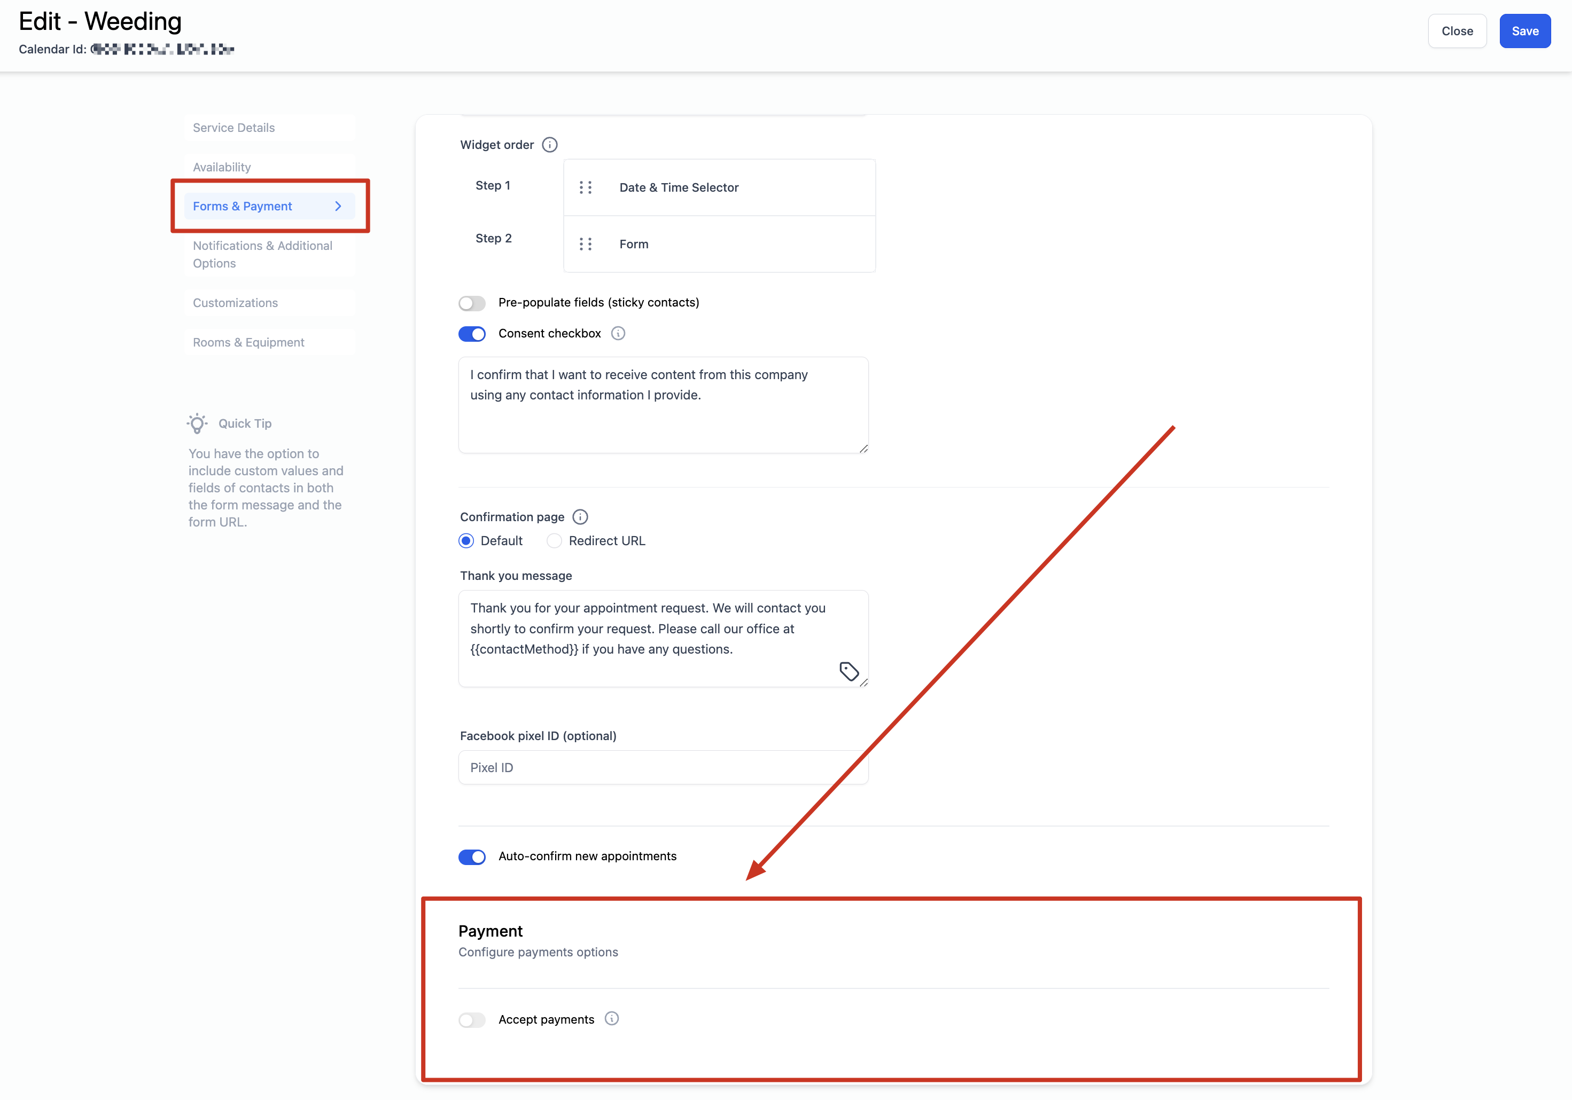
Task: Click chevron arrow on Forms & Payment
Action: pyautogui.click(x=338, y=207)
